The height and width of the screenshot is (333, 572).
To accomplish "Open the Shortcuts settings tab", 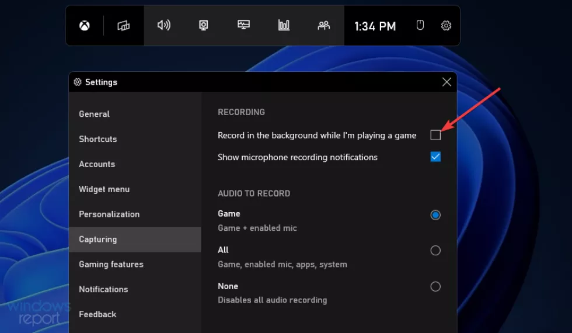I will (x=98, y=139).
